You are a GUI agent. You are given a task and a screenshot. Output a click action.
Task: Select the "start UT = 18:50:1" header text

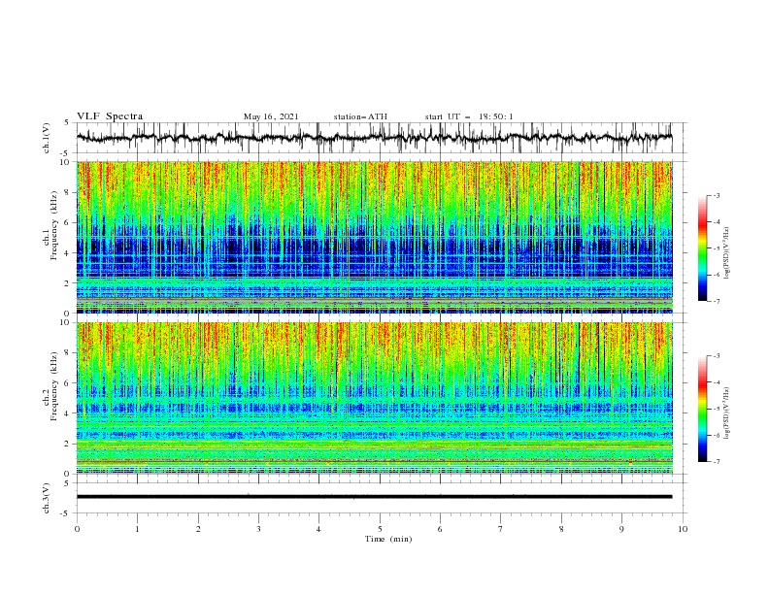469,116
